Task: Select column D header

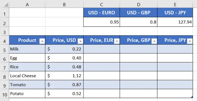Action: 138,5
